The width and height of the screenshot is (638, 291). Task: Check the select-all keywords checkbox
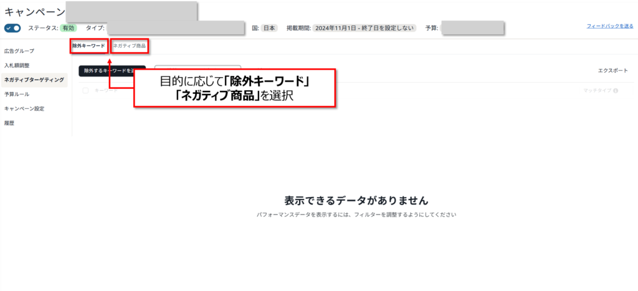pyautogui.click(x=85, y=91)
